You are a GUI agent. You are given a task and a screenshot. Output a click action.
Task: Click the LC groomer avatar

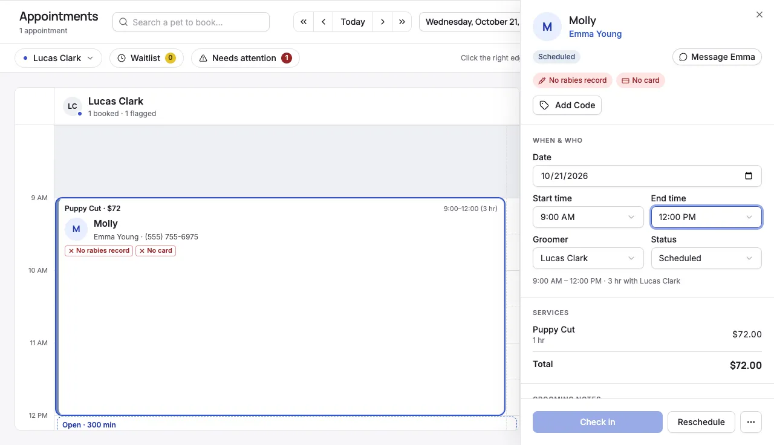pos(73,106)
